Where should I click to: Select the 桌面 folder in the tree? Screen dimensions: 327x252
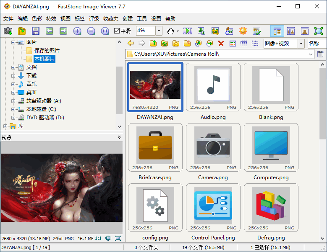[31, 93]
